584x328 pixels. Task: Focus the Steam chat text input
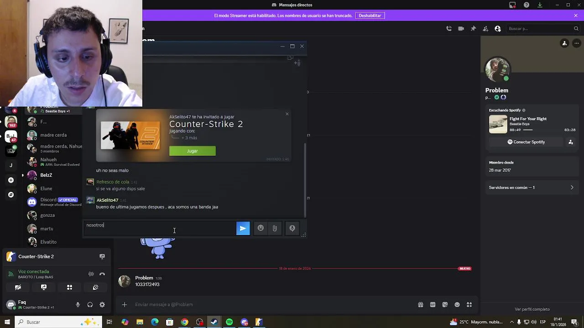[160, 228]
